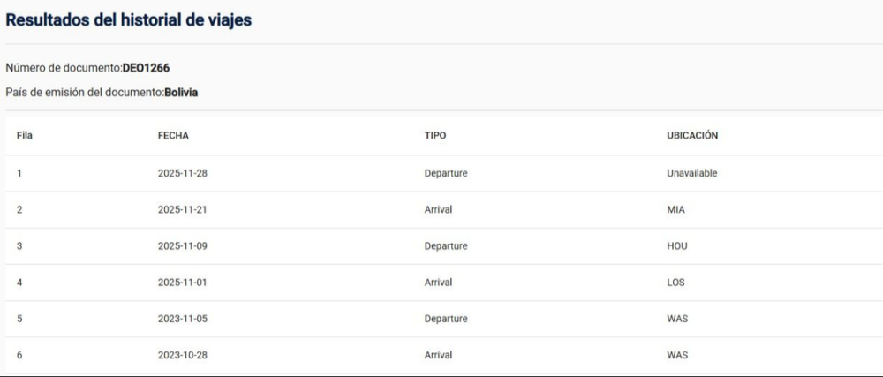Click the date 2025-11-01

pos(182,283)
